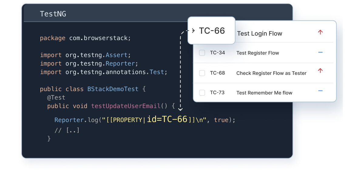This screenshot has width=358, height=170.
Task: Click the BStackDemoTest class name
Action: [x=113, y=89]
